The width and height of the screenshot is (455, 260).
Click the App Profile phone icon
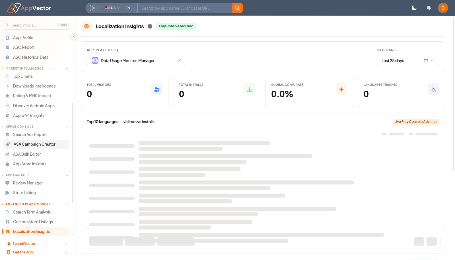click(x=7, y=38)
